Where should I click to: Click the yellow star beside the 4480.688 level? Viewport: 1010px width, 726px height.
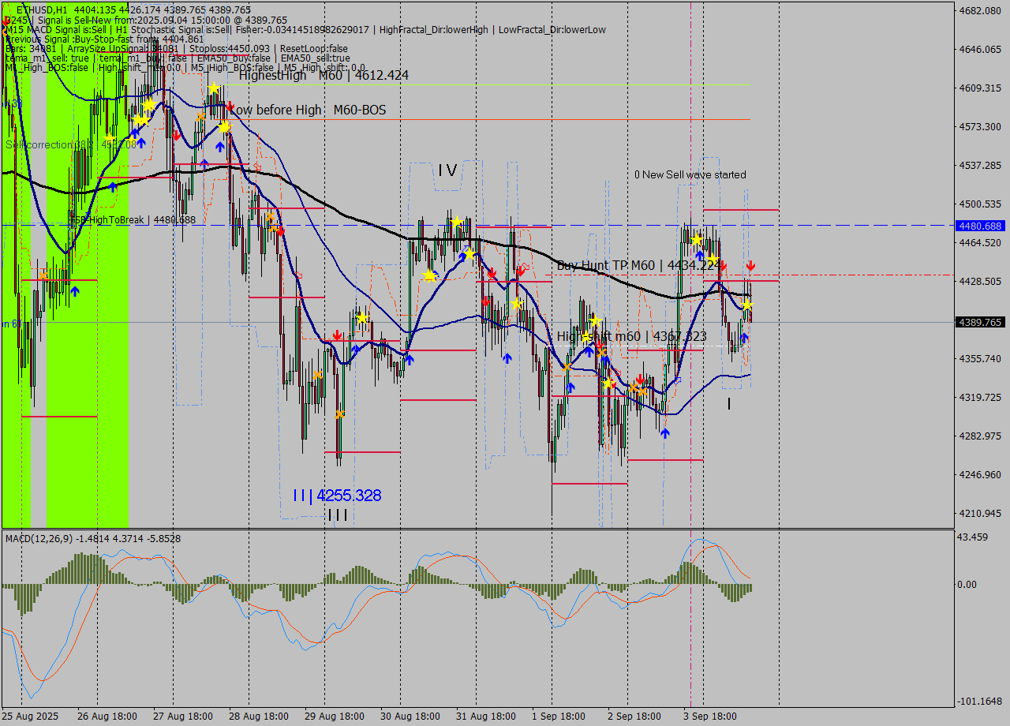click(x=697, y=239)
